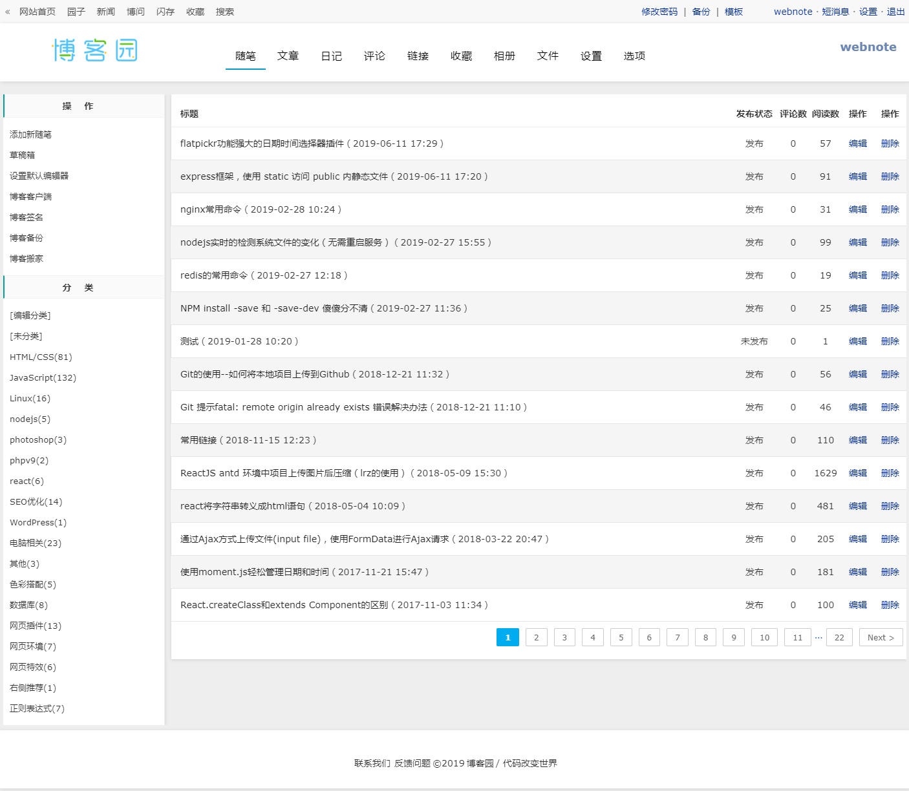Click 博客搬家 in the sidebar
The height and width of the screenshot is (791, 909).
27,258
